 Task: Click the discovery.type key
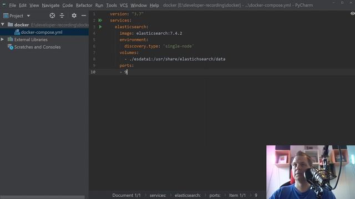tap(141, 46)
